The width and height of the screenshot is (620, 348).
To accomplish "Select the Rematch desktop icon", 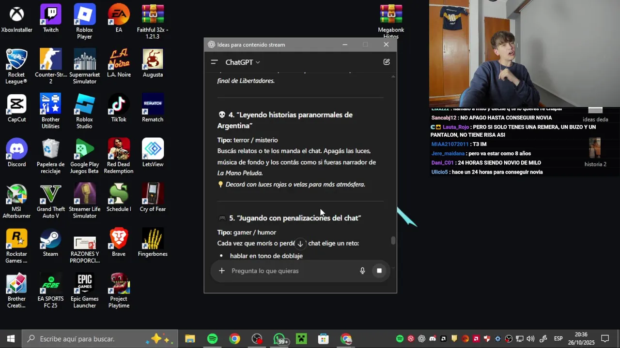I will [153, 108].
